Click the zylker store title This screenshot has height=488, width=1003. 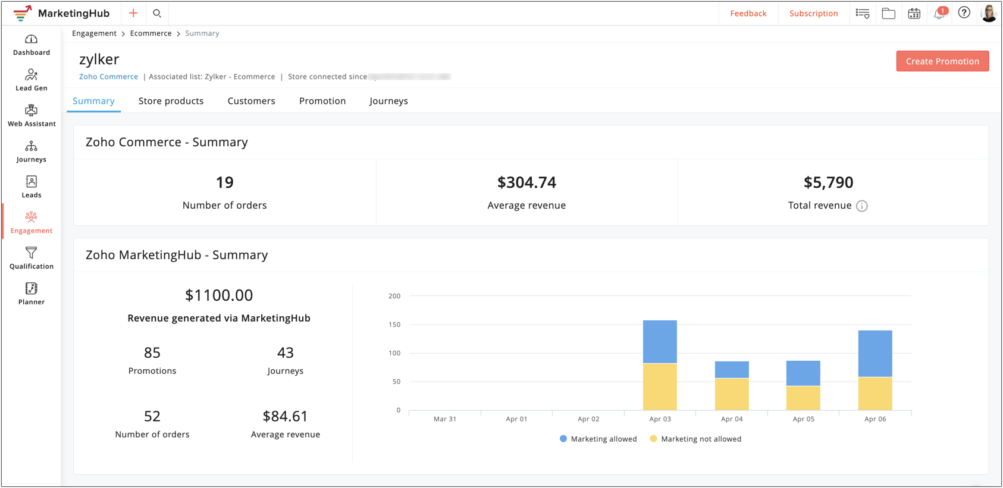click(x=99, y=59)
